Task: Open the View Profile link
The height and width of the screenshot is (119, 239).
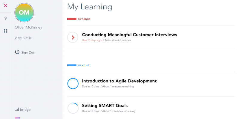Action: click(23, 38)
